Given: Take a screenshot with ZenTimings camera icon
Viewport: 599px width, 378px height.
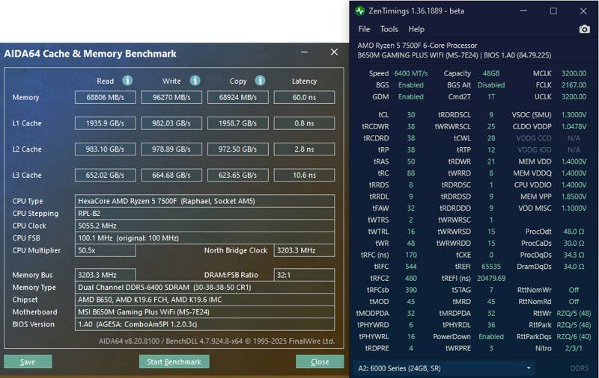Looking at the screenshot, I should (x=584, y=29).
